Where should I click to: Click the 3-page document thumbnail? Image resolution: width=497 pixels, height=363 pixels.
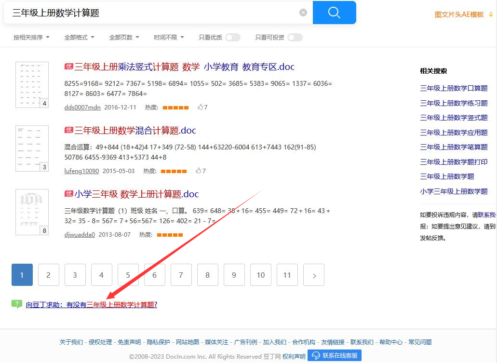coord(32,148)
